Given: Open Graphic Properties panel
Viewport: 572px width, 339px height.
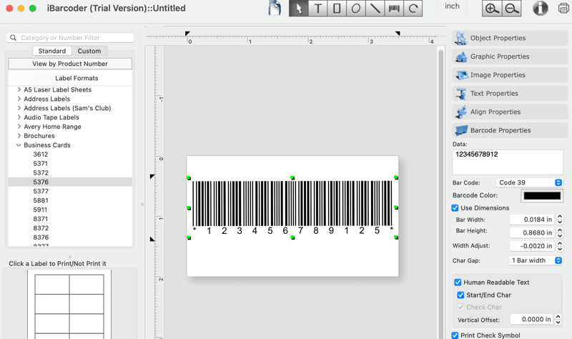Looking at the screenshot, I should coord(510,56).
